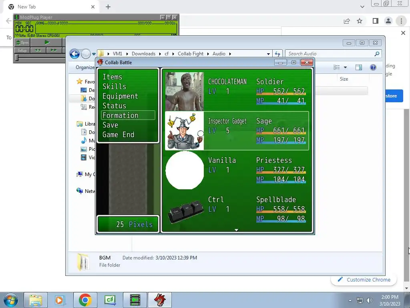Refresh the Explorer folder view
Image resolution: width=410 pixels, height=308 pixels.
[277, 54]
